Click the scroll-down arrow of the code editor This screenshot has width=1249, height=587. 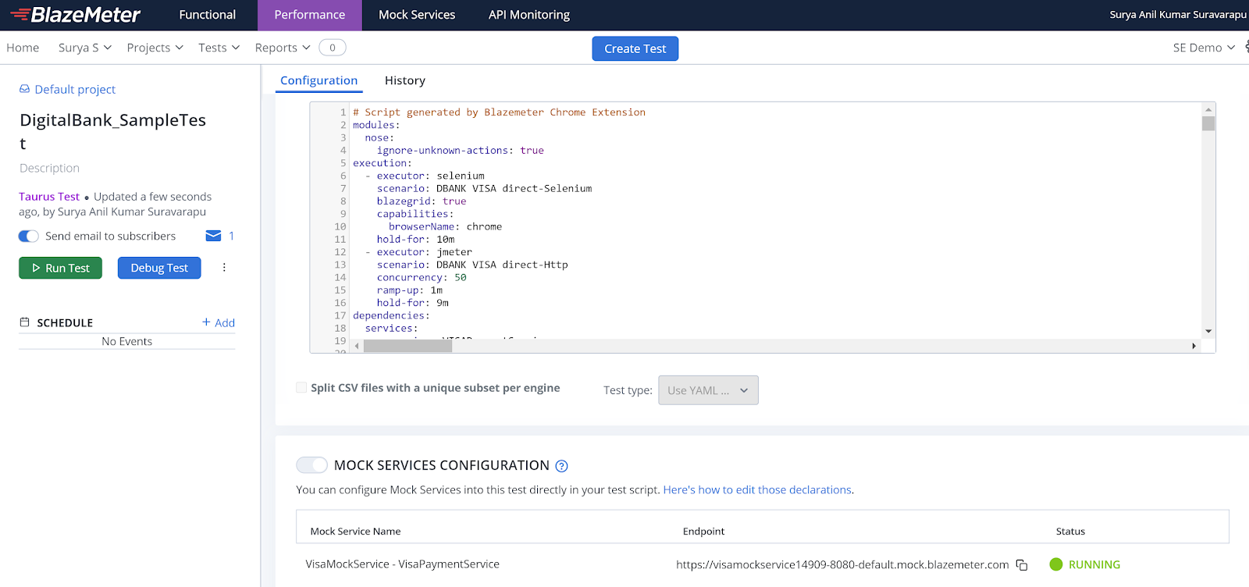coord(1208,331)
